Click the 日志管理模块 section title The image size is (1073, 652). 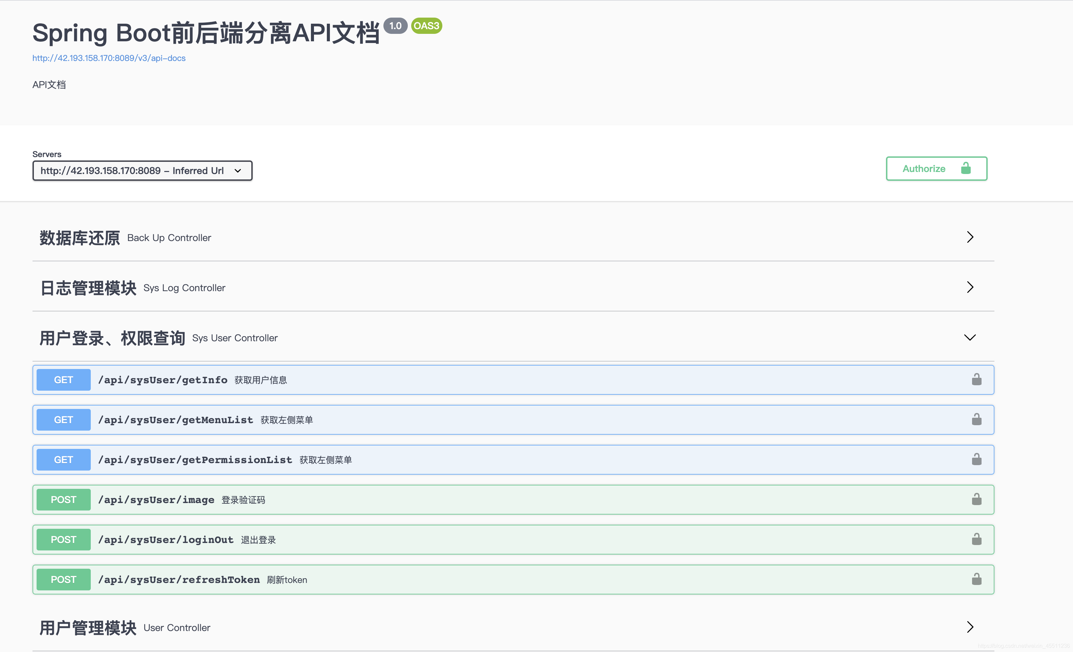88,288
